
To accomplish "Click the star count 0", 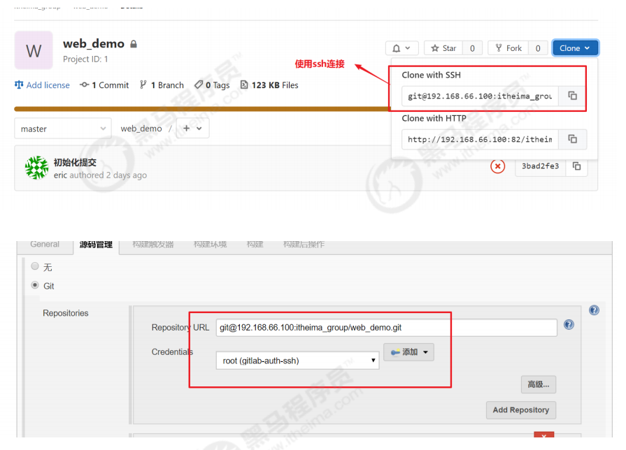I will (472, 48).
